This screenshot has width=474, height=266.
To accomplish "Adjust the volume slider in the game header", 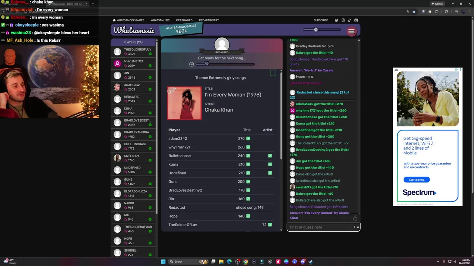I will [322, 30].
